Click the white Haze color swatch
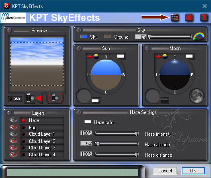 pos(88,122)
